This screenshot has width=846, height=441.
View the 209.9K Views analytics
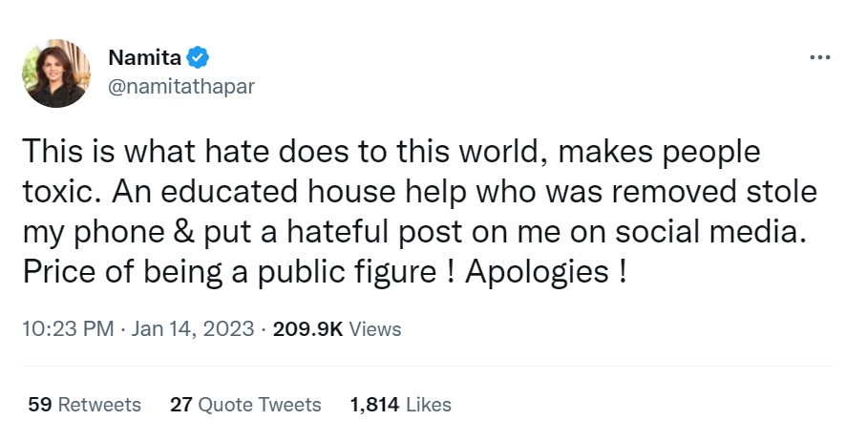click(336, 329)
